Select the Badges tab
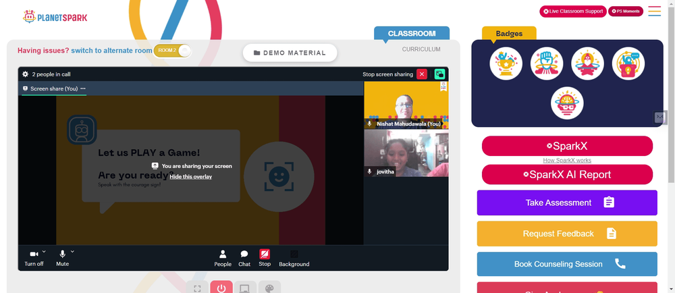 point(509,33)
